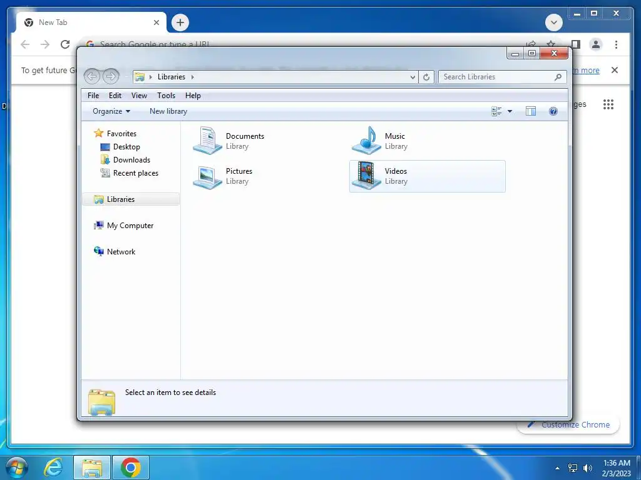Switch to File Explorer taskbar button
The width and height of the screenshot is (641, 480).
pos(92,467)
